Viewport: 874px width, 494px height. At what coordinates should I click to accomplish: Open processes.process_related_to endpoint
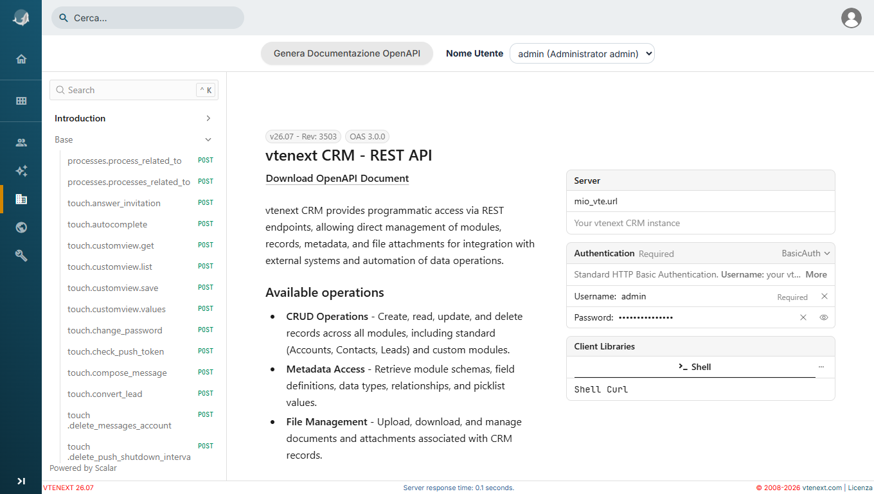[x=134, y=161]
